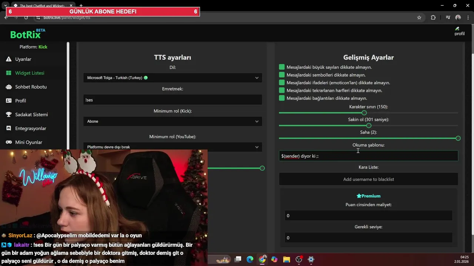
Task: Open Entegrasyonlar menu entry
Action: [31, 128]
